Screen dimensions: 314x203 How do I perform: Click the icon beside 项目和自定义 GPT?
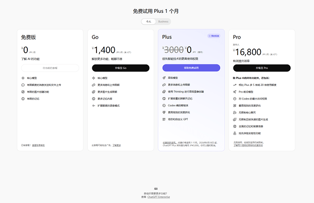pos(164,119)
